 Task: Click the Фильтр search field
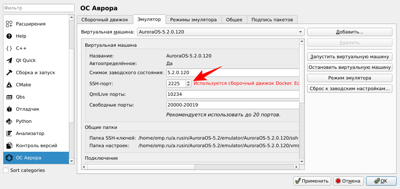coord(38,8)
